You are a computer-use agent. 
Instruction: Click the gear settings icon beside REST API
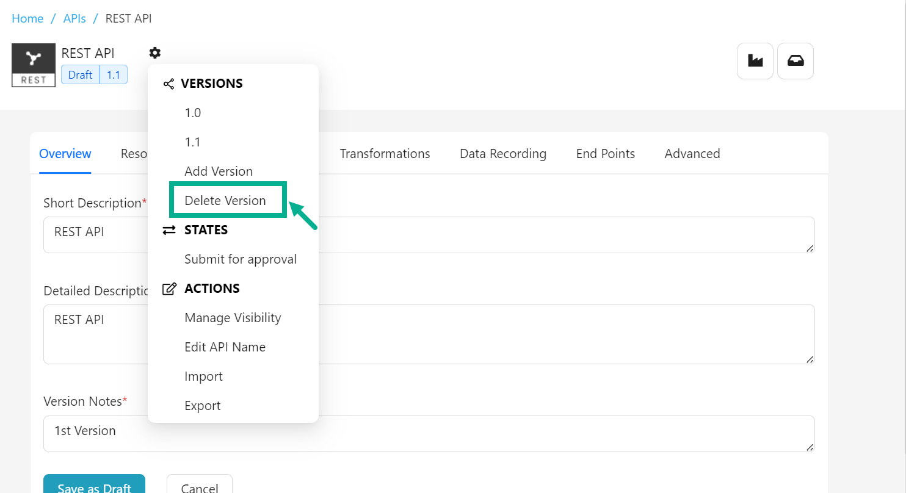point(155,53)
